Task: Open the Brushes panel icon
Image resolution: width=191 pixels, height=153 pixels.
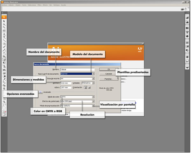Action: (x=187, y=32)
